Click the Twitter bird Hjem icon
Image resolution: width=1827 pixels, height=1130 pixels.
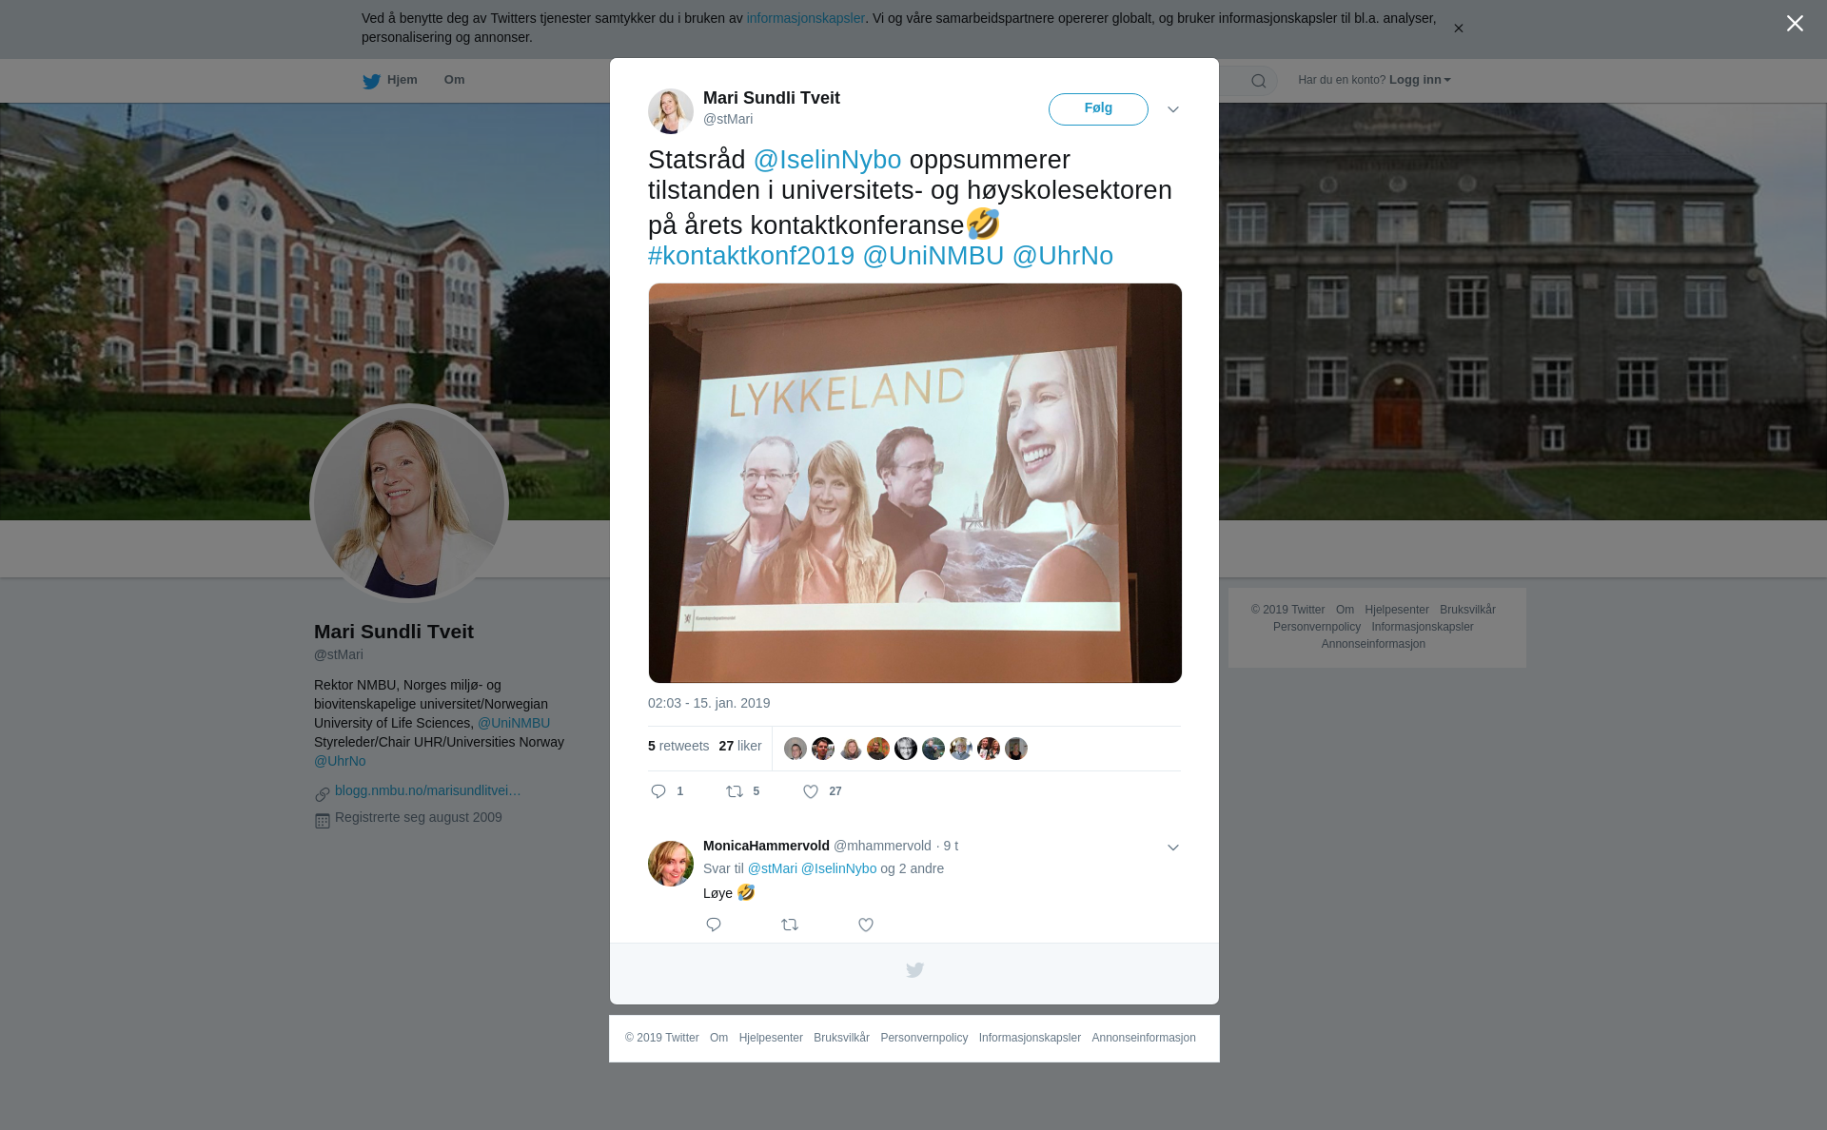tap(371, 81)
